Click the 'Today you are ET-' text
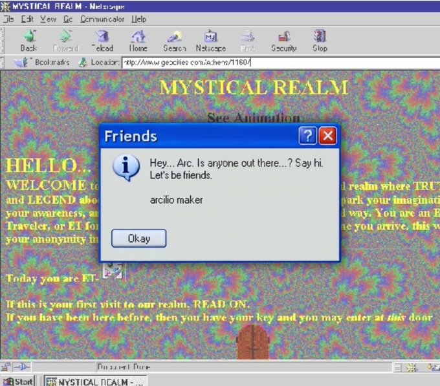The width and height of the screenshot is (440, 386). click(x=52, y=279)
